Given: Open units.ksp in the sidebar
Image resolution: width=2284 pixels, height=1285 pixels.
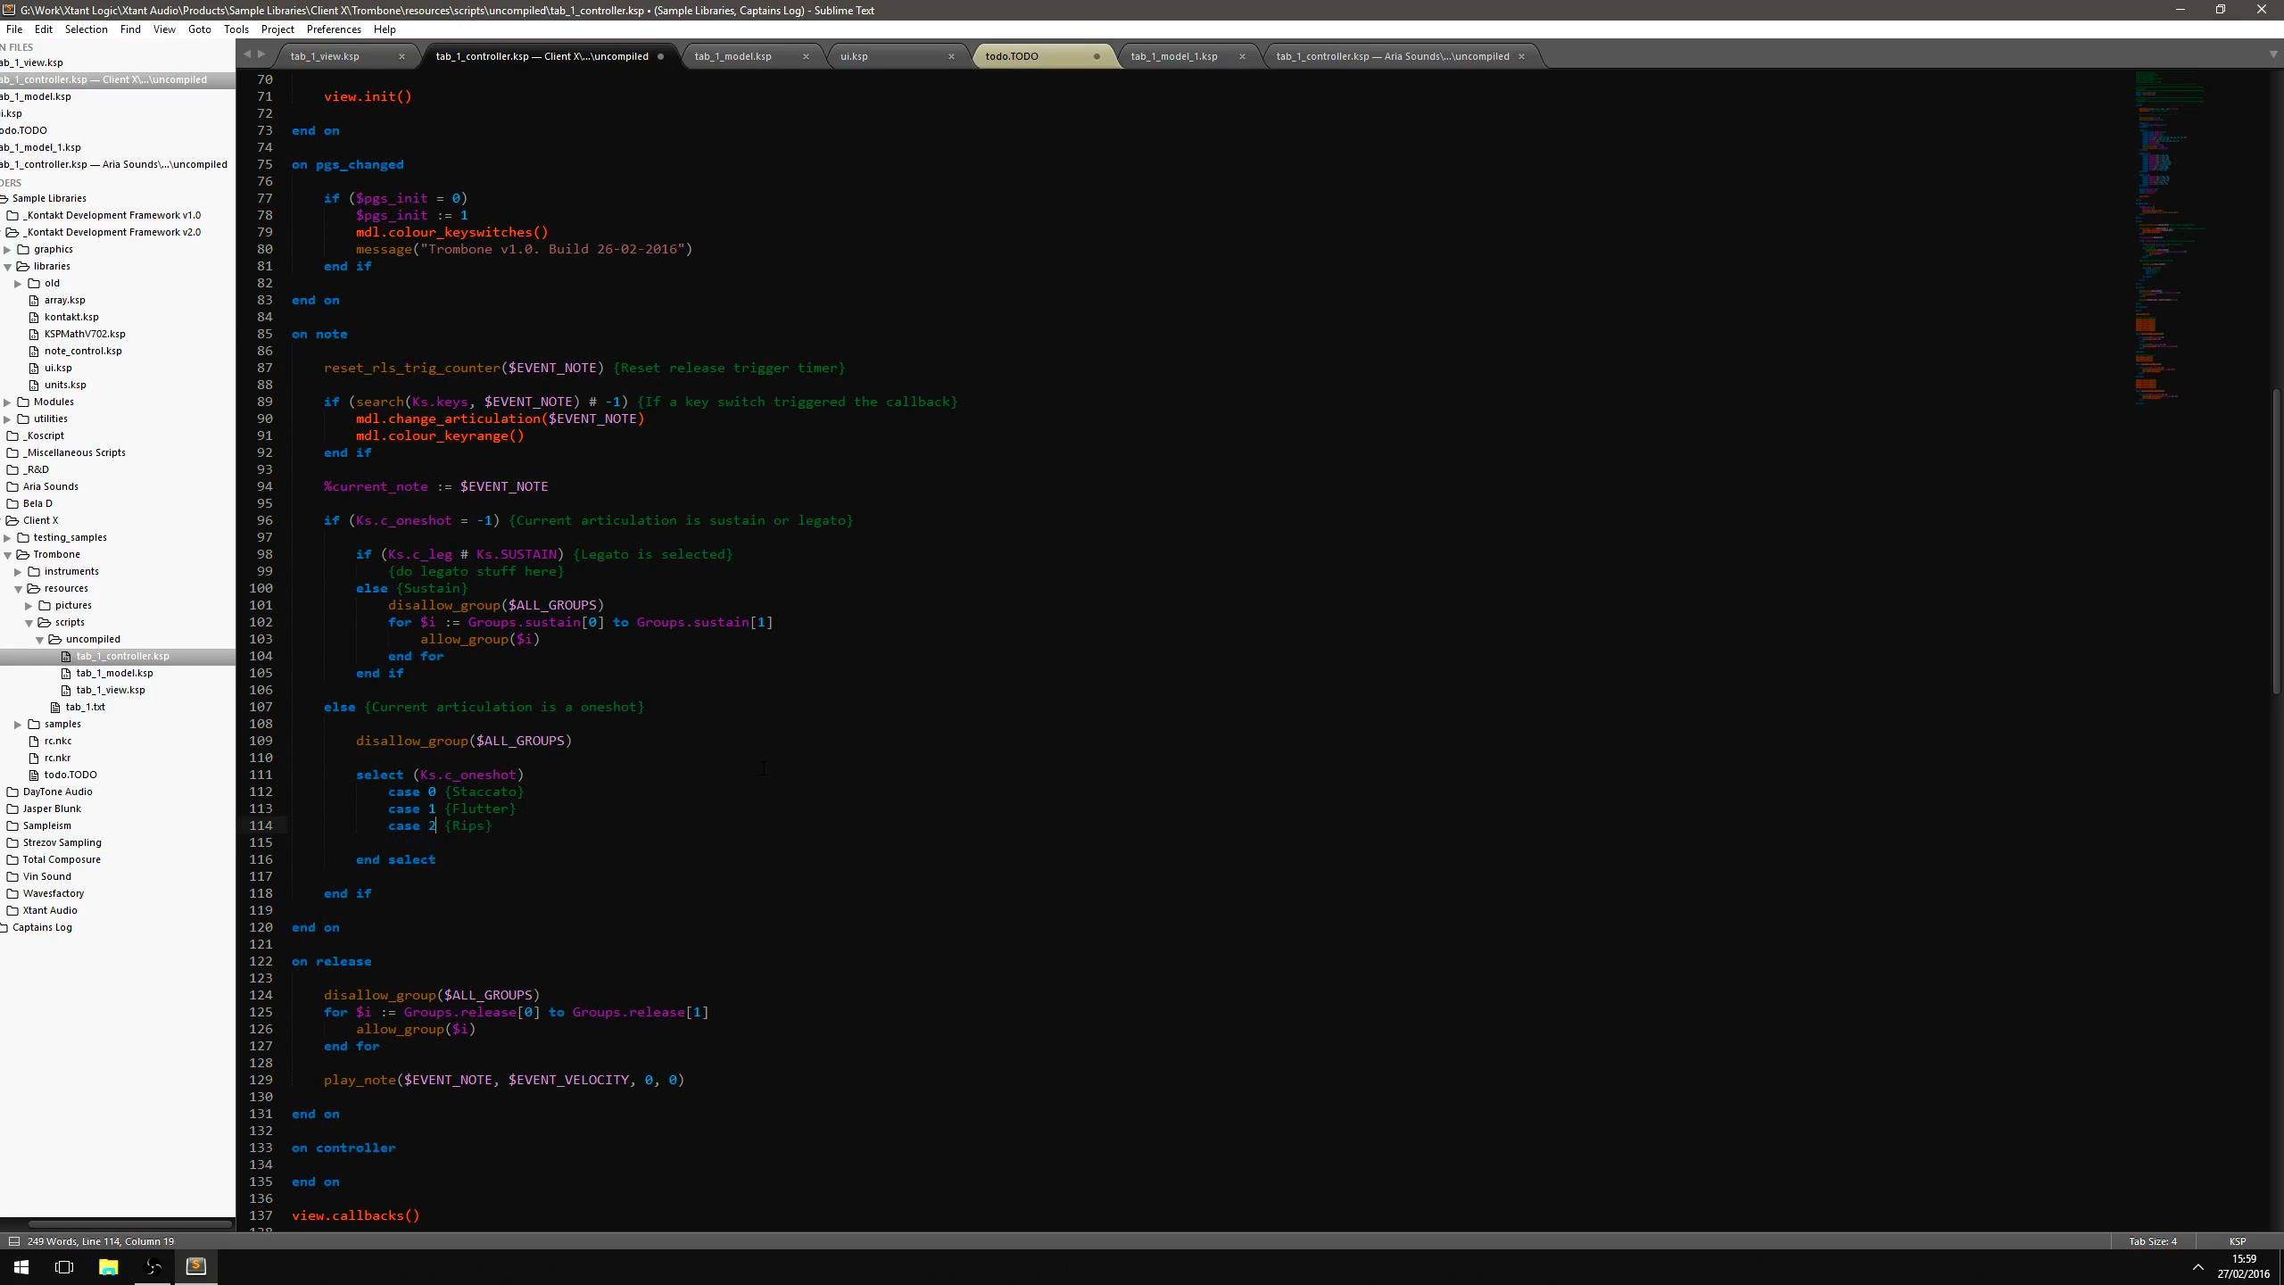Looking at the screenshot, I should 65,385.
